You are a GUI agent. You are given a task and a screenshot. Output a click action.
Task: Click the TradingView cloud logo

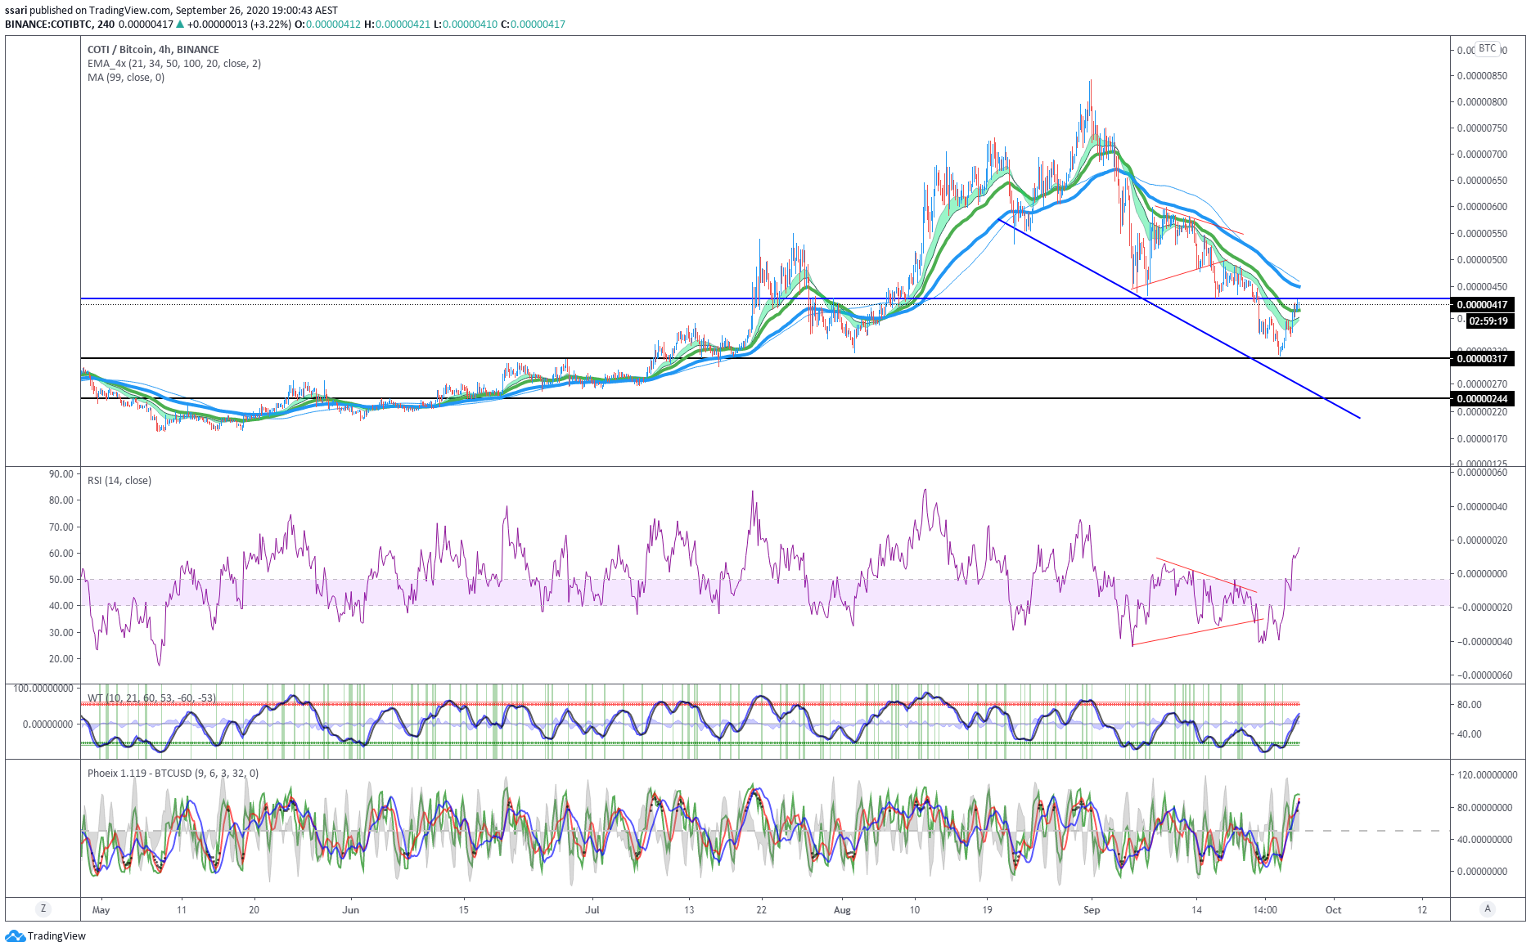pyautogui.click(x=15, y=935)
